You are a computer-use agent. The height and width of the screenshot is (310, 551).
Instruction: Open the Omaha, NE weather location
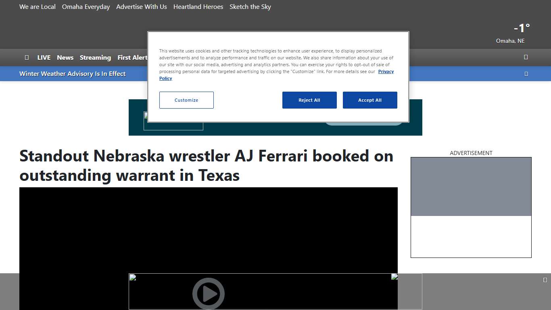click(510, 41)
